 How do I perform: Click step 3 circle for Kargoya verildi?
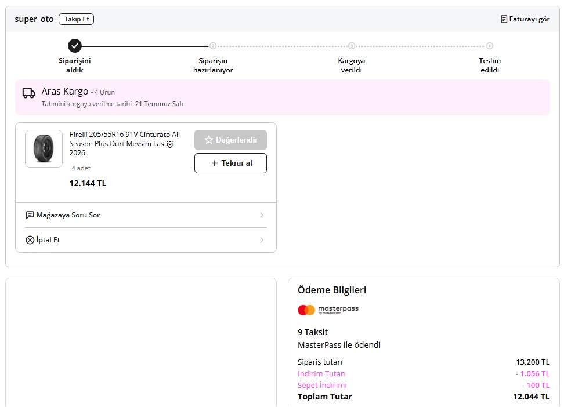click(x=352, y=46)
